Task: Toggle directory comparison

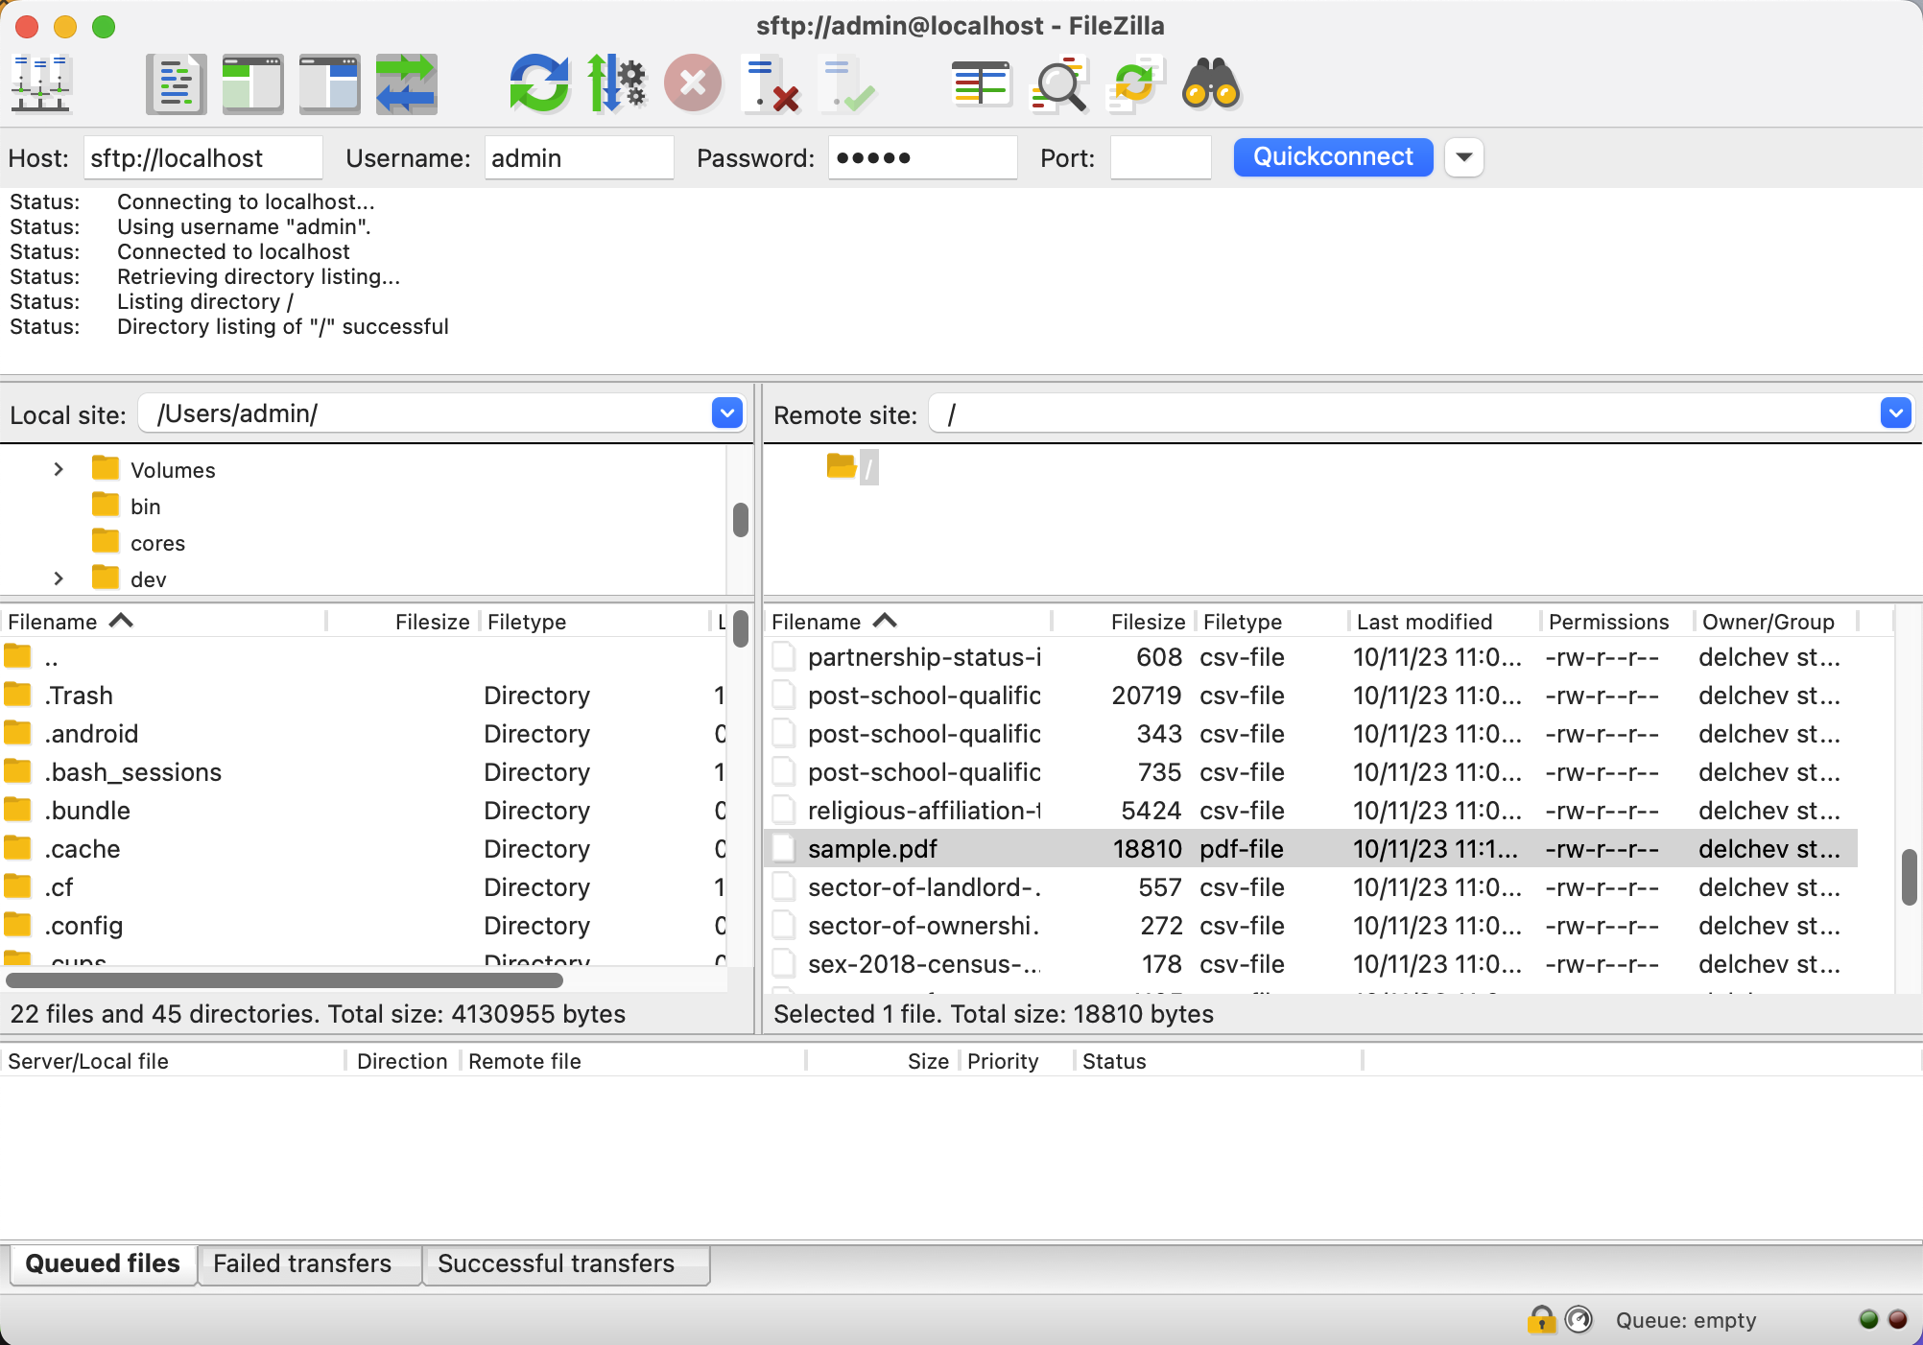Action: tap(1058, 84)
